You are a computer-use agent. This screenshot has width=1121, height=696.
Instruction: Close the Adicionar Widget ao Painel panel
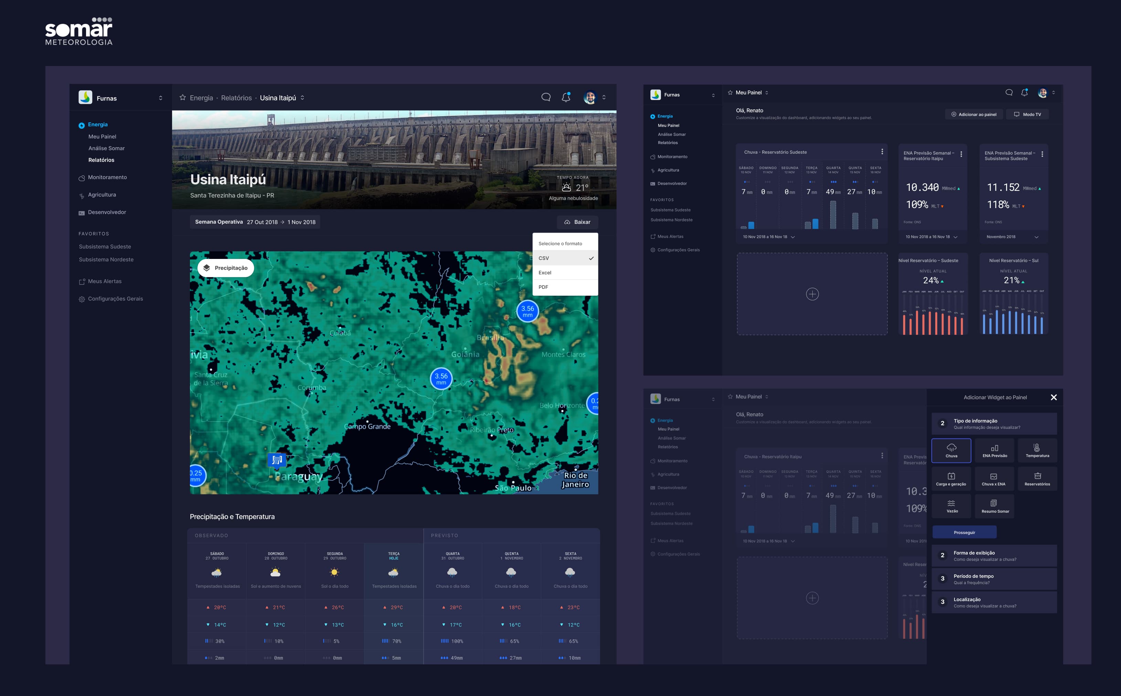click(x=1054, y=397)
